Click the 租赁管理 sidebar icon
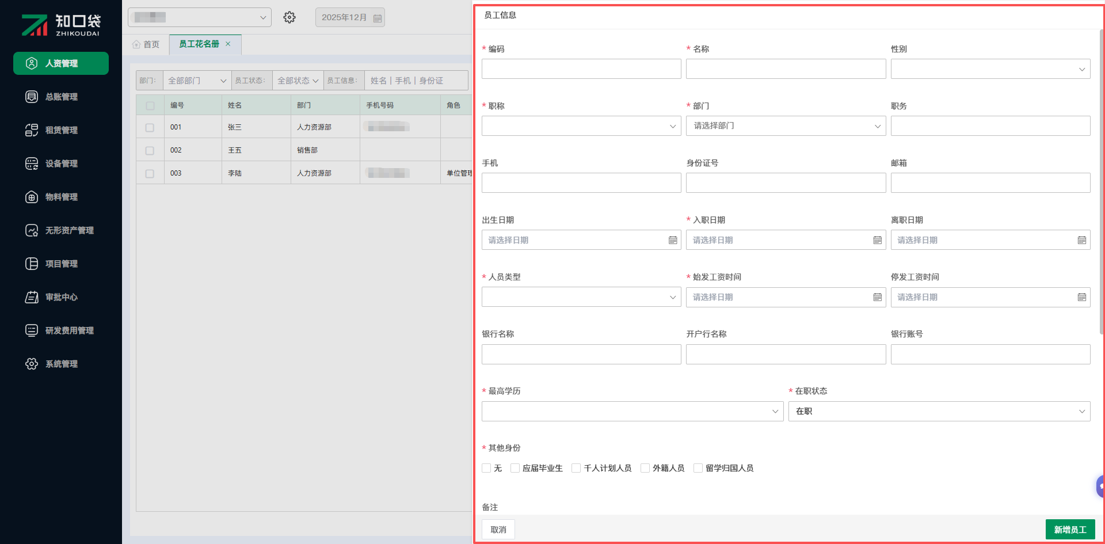Image resolution: width=1105 pixels, height=544 pixels. [x=32, y=130]
